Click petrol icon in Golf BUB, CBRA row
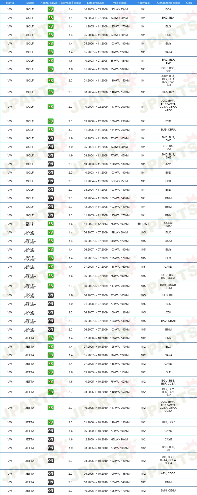 click(51, 130)
